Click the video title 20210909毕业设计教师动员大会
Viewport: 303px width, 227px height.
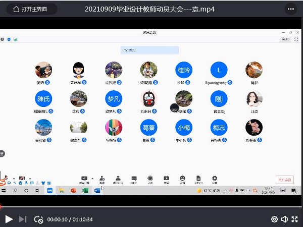coord(149,9)
